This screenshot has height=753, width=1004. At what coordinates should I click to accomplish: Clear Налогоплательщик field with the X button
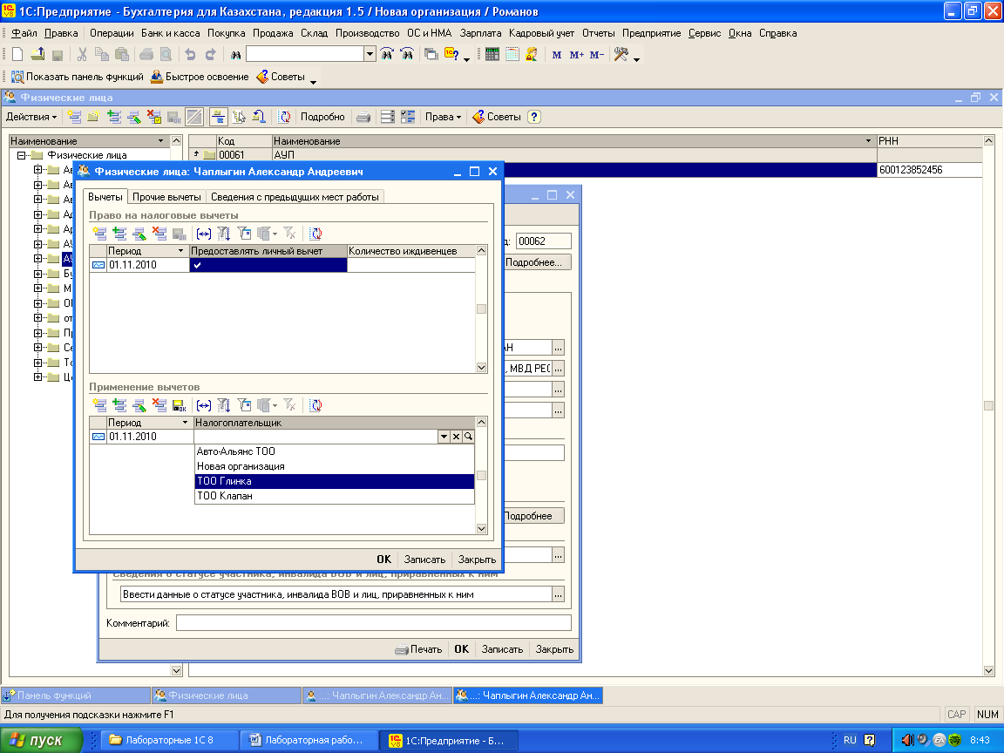click(x=456, y=437)
